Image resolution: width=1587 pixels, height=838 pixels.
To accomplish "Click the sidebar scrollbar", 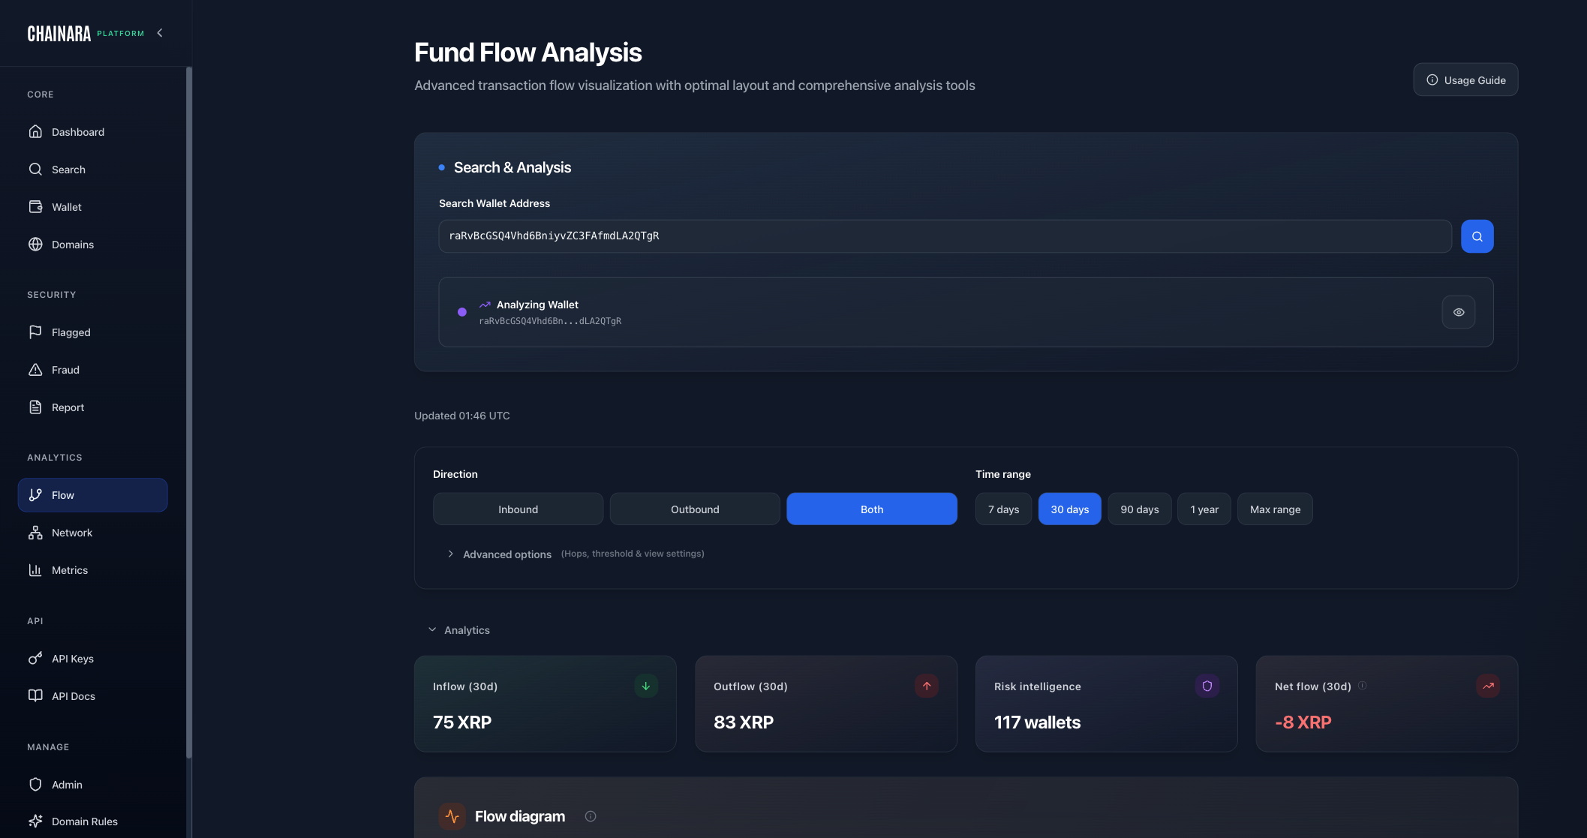I will (189, 413).
